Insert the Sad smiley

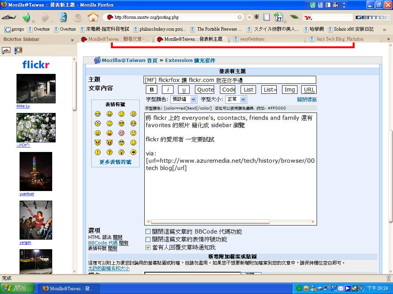122,114
